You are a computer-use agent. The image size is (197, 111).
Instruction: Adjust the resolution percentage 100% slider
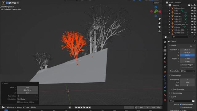[187, 55]
